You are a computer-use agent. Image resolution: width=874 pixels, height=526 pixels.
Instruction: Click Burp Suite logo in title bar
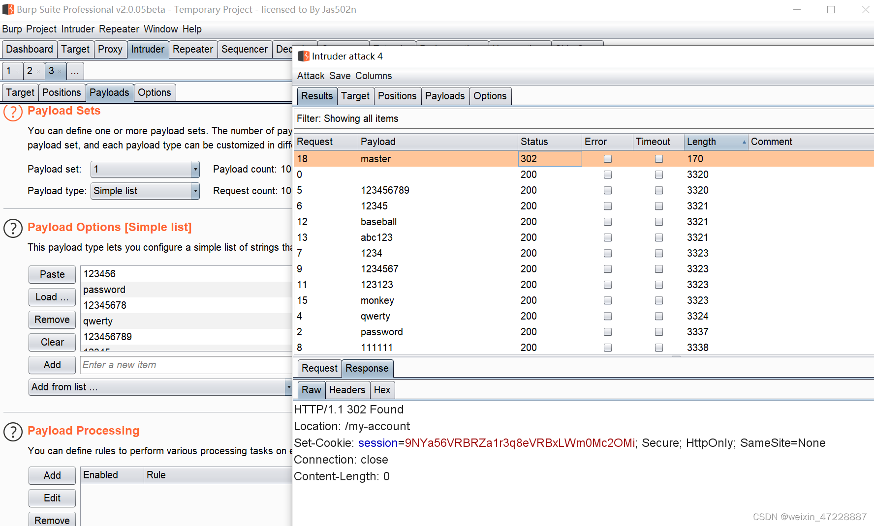point(8,9)
